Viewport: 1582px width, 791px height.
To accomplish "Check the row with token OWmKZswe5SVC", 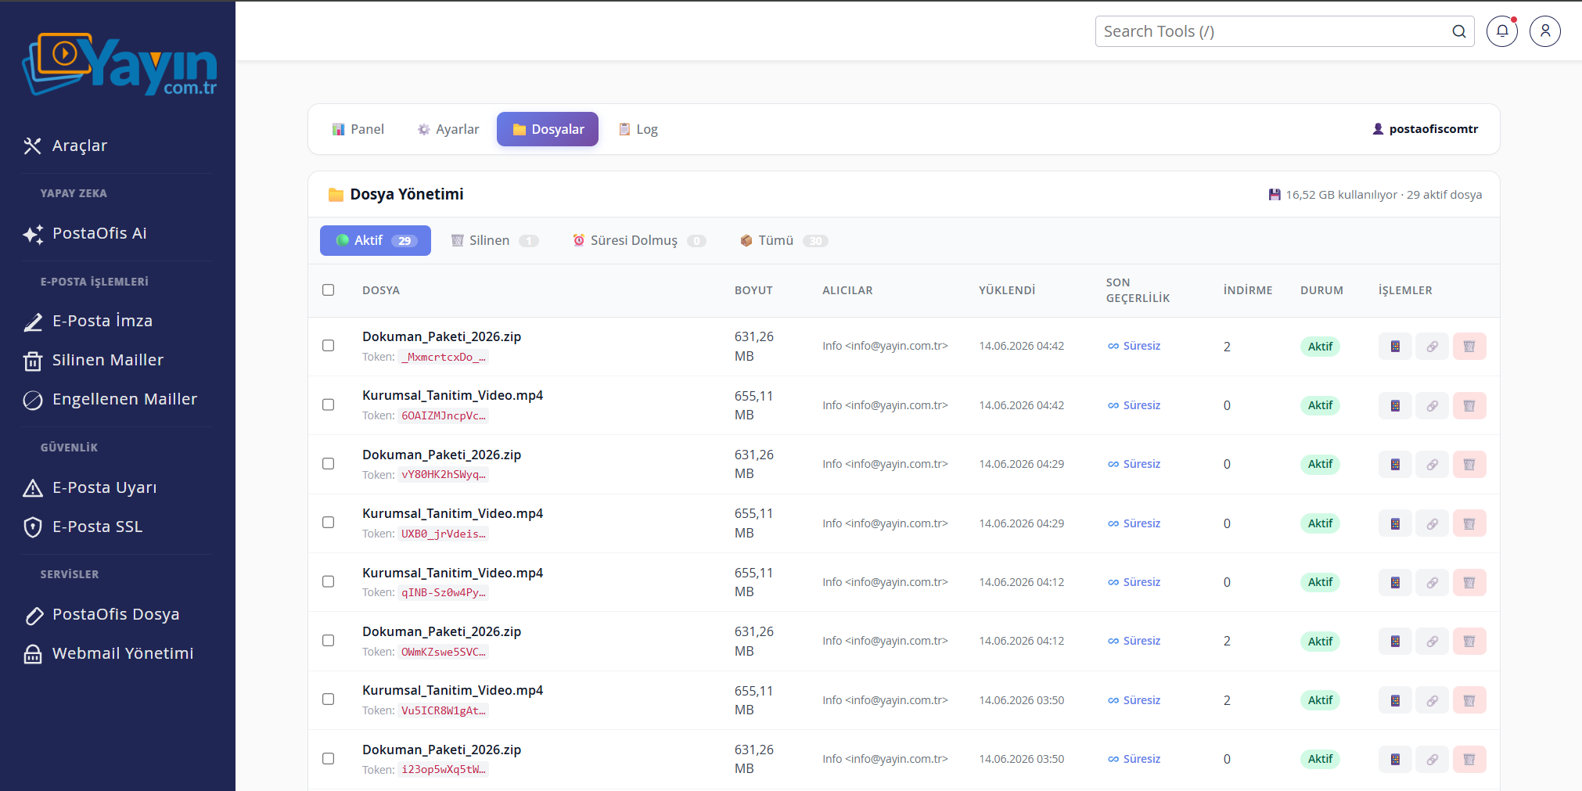I will [x=329, y=641].
